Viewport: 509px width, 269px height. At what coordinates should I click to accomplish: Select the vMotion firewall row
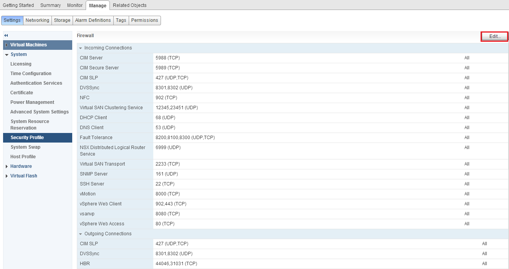pyautogui.click(x=292, y=194)
